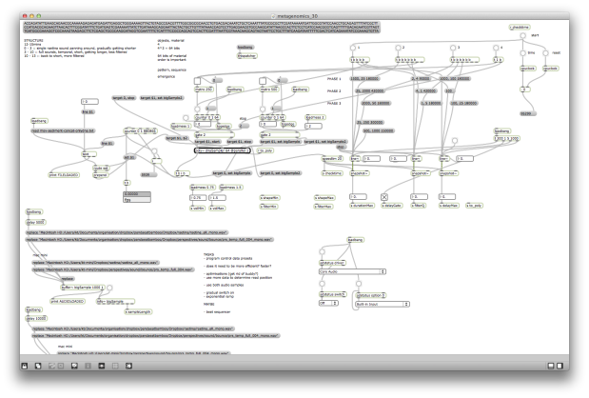Click the STRUCTURE comment text
This screenshot has height=398, width=589.
[x=33, y=41]
